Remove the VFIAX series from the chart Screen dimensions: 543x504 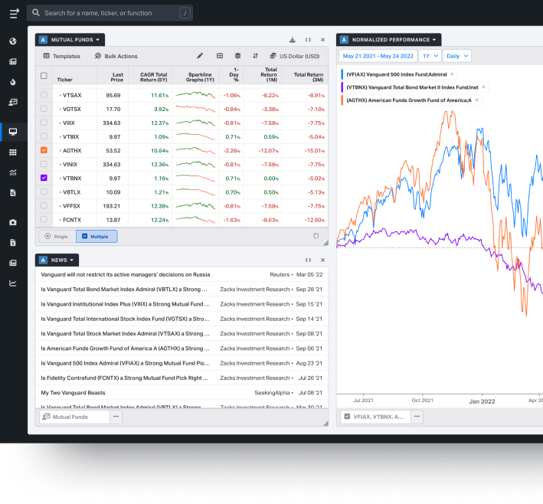pyautogui.click(x=452, y=74)
